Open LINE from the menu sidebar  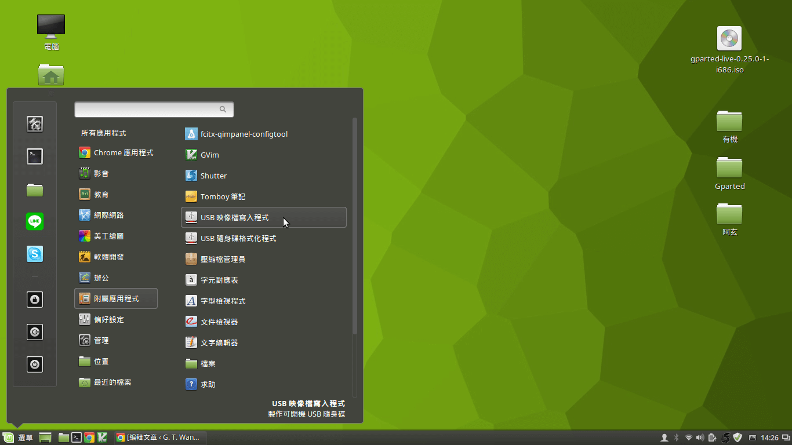click(x=34, y=221)
